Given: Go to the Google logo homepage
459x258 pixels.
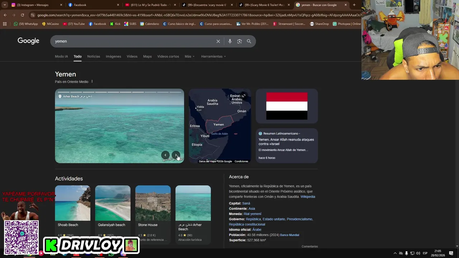Looking at the screenshot, I should 28,41.
